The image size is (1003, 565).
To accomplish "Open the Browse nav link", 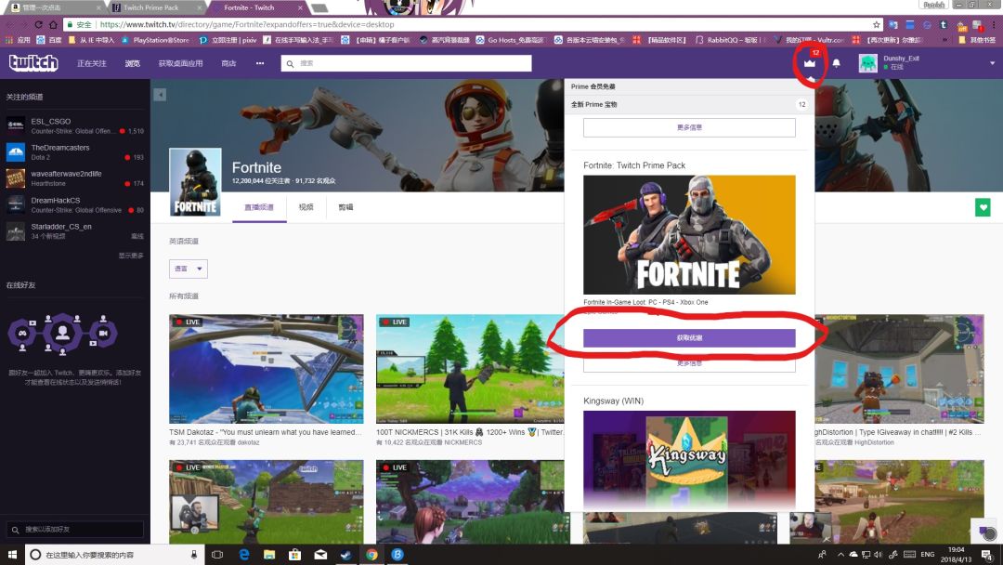I will tap(133, 63).
